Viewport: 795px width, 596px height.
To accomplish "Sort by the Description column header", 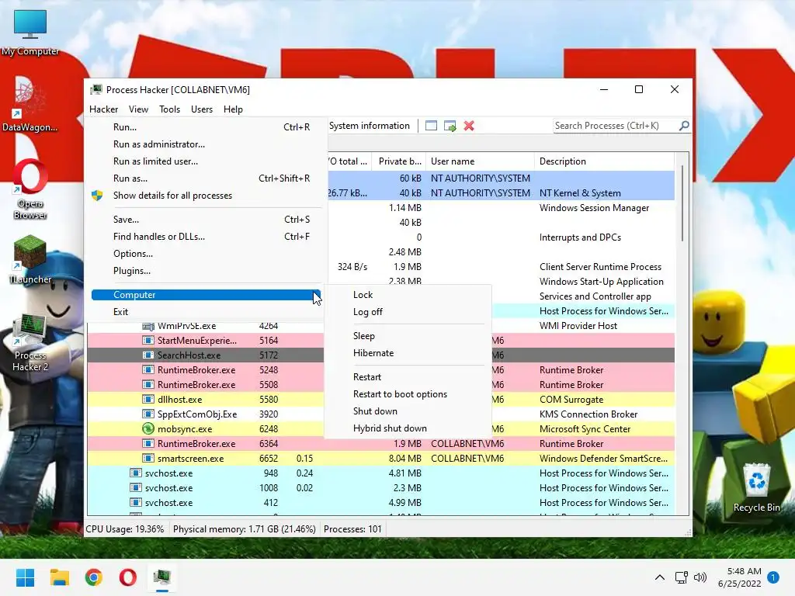I will 604,161.
